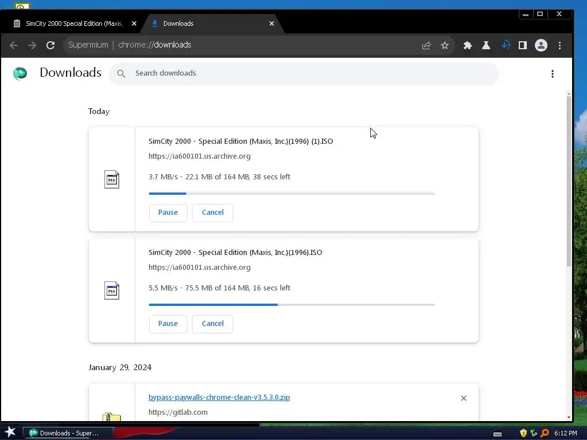Click the 6:12 PM taskbar clock
Image resolution: width=587 pixels, height=440 pixels.
pos(566,433)
